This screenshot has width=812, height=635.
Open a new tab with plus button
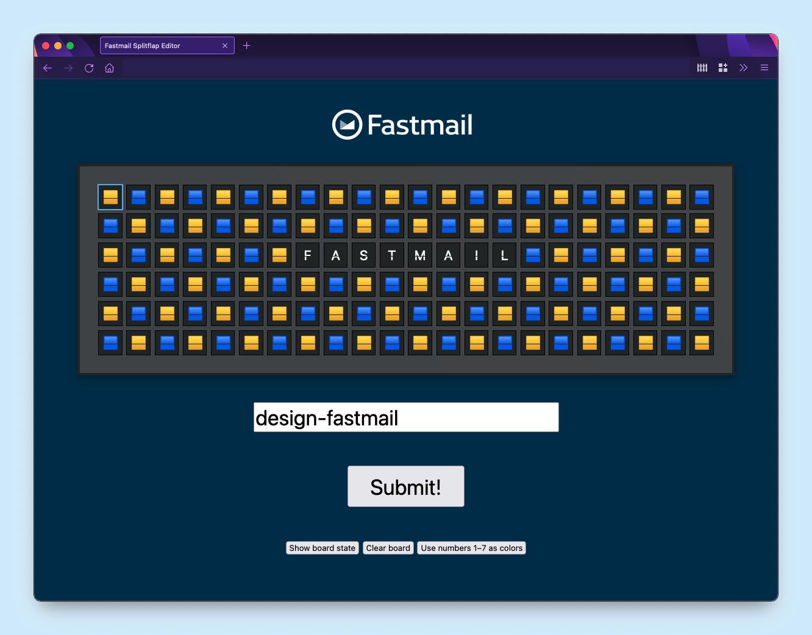(247, 46)
